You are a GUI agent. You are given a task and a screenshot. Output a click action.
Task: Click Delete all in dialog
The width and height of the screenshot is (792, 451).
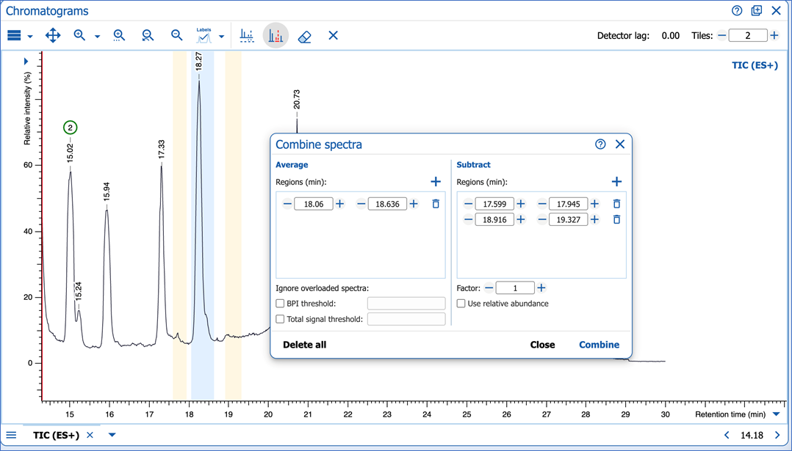tap(304, 345)
